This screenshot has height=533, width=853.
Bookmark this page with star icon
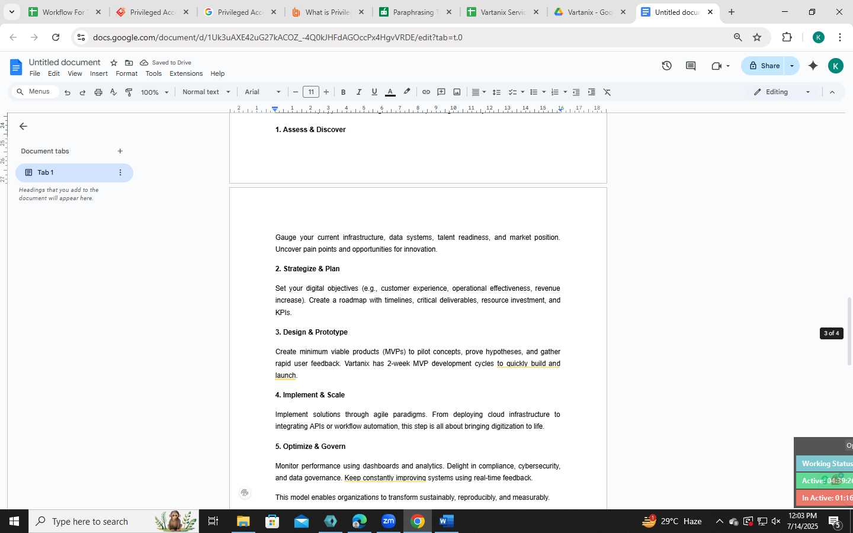pyautogui.click(x=757, y=37)
